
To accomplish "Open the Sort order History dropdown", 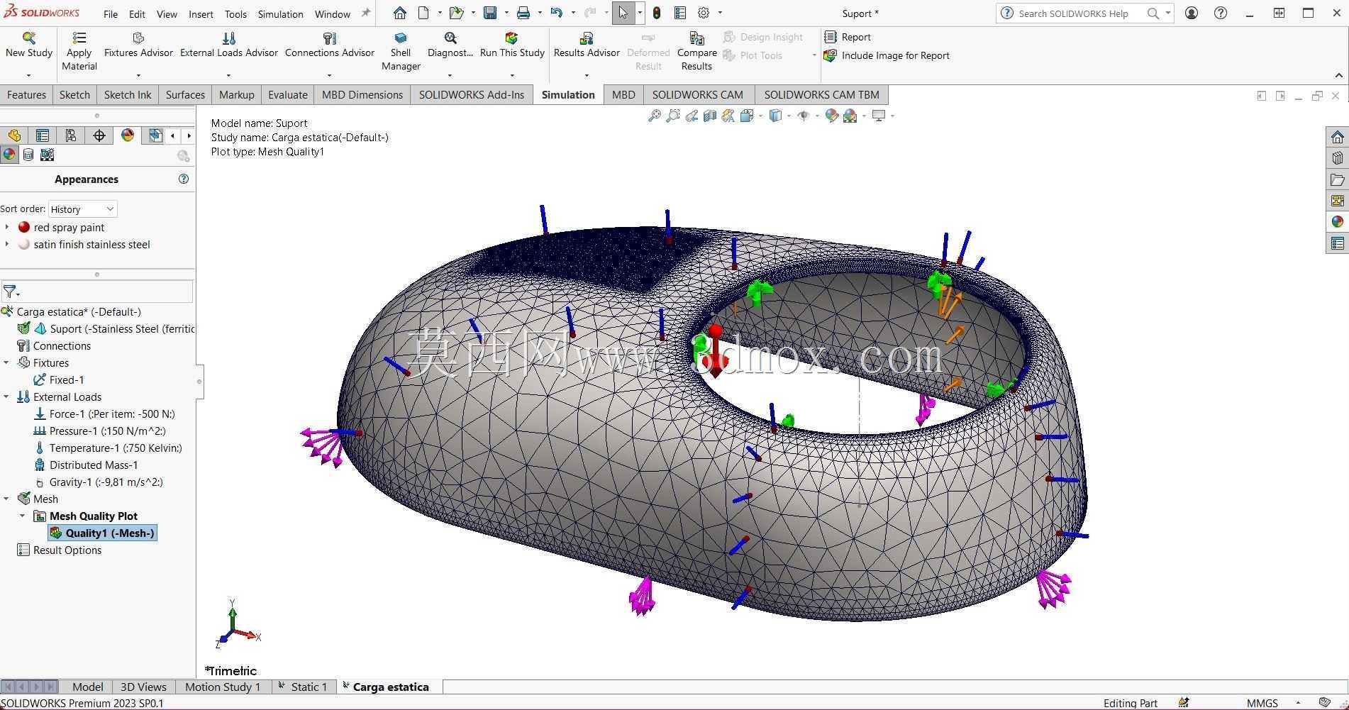I will click(x=82, y=209).
